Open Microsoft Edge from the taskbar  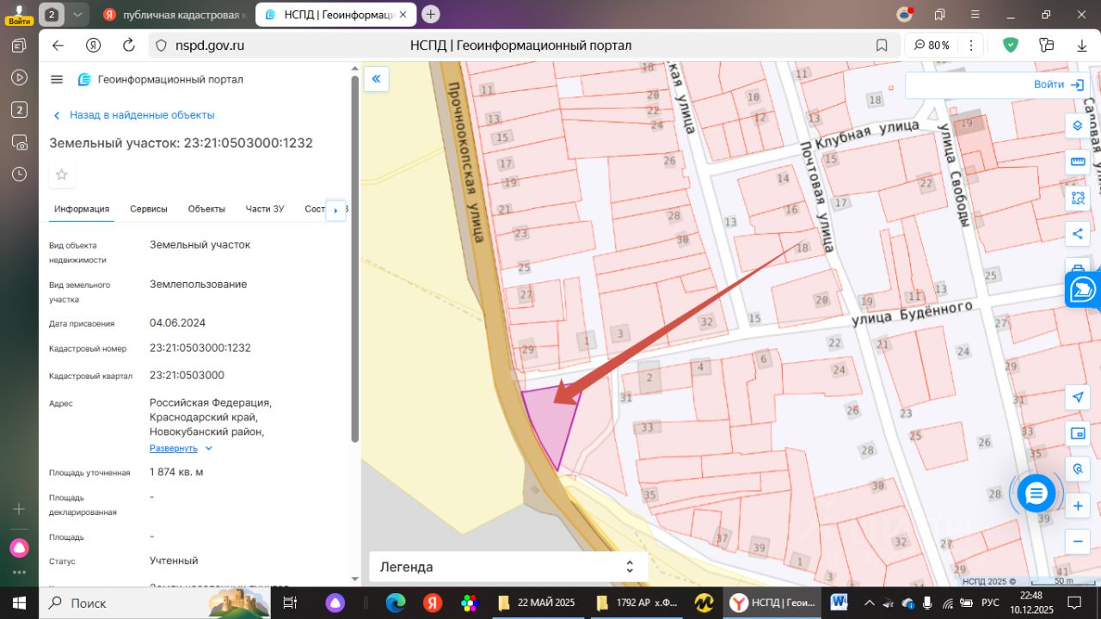coord(396,603)
